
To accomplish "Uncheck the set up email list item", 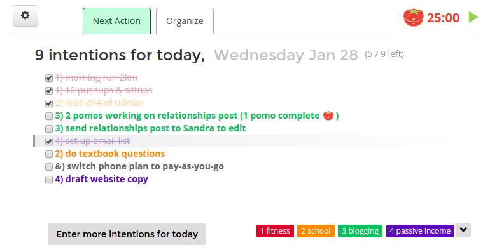I will pyautogui.click(x=49, y=142).
